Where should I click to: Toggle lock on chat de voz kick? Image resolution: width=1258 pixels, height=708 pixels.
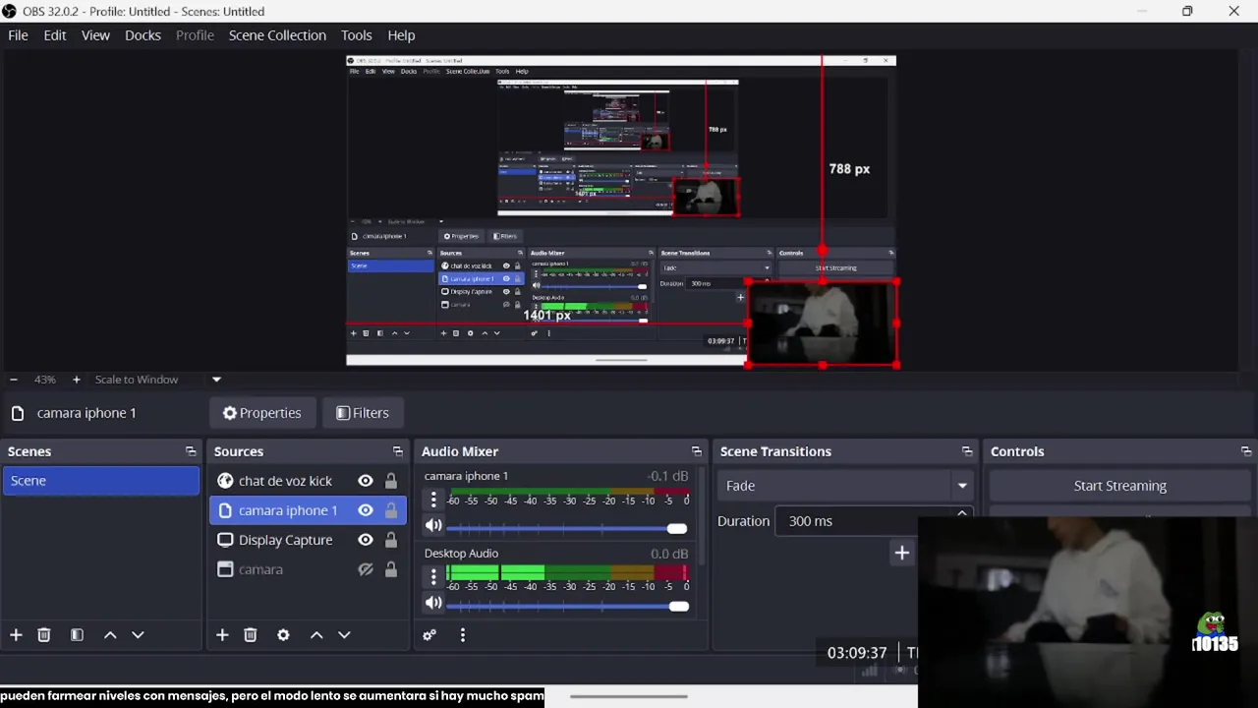coord(391,481)
